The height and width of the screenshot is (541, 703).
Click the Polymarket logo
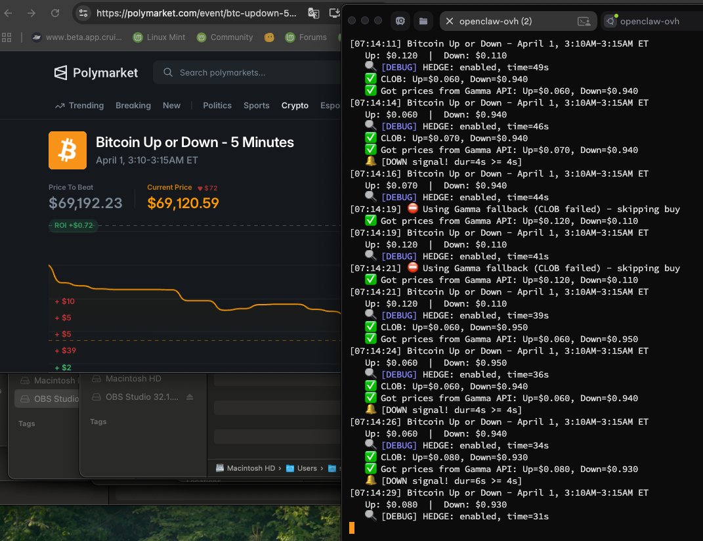(x=96, y=73)
